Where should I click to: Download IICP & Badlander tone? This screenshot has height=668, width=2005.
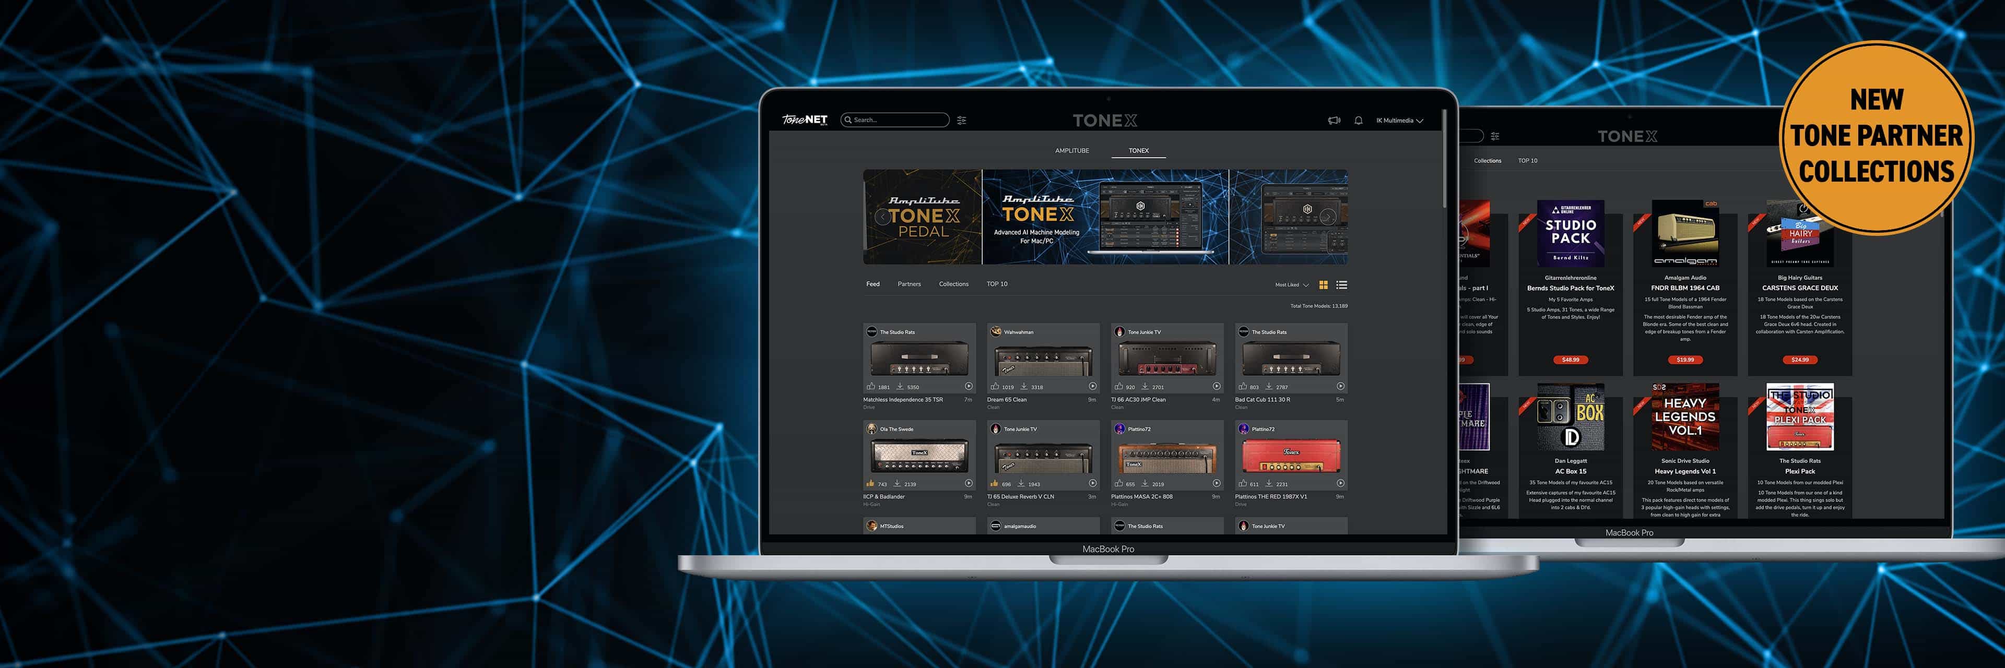click(897, 483)
